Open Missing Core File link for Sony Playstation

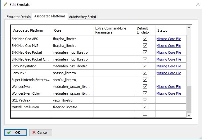[169, 66]
